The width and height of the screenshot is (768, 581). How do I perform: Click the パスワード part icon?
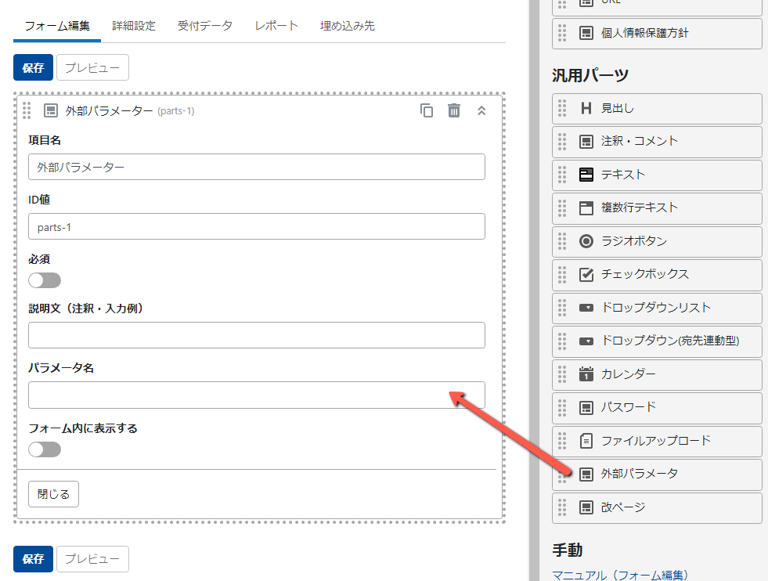(586, 408)
